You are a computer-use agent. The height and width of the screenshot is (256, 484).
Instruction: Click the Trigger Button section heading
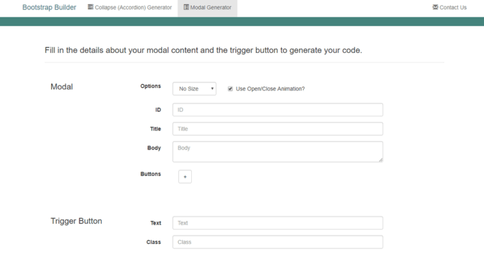click(76, 221)
